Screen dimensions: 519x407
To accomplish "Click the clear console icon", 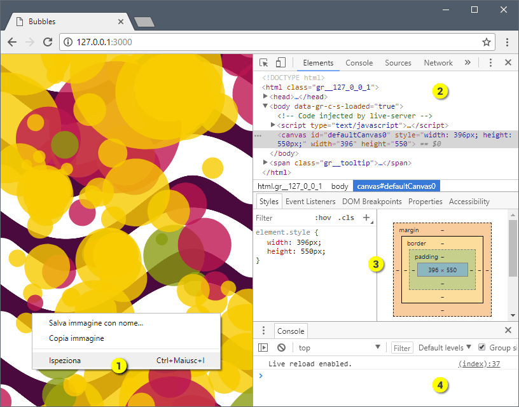I will pos(281,348).
